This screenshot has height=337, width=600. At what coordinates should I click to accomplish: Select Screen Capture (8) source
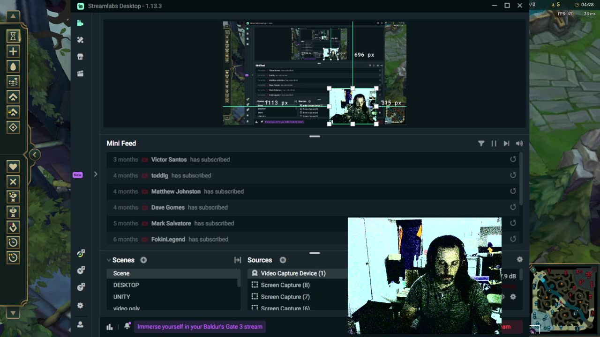[298, 285]
